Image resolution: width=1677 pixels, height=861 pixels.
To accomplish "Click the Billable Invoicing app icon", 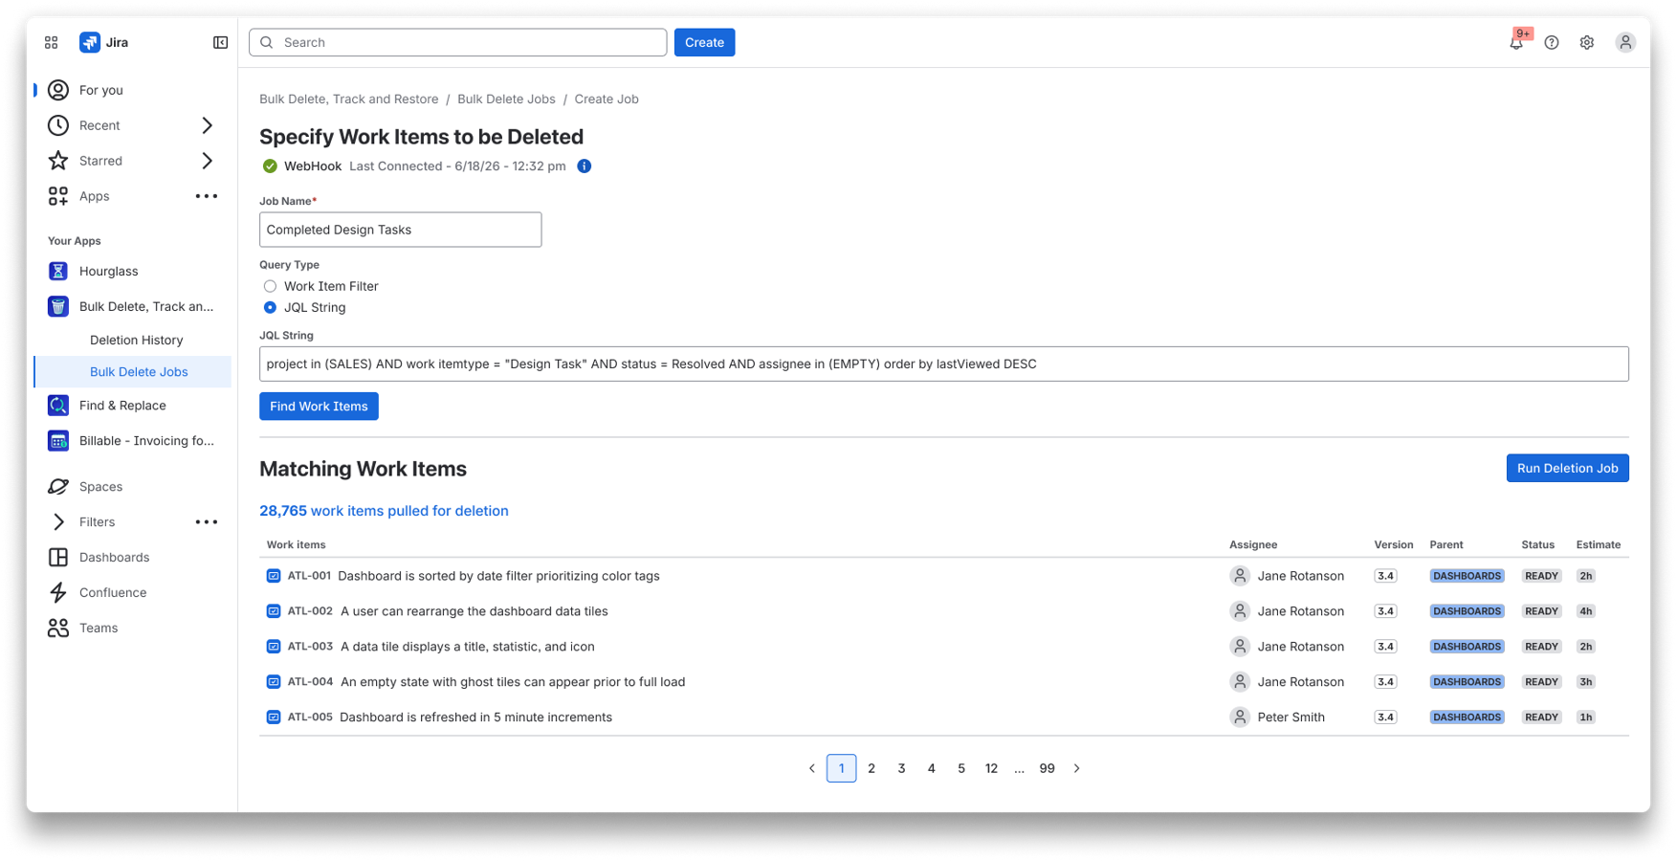I will pyautogui.click(x=58, y=441).
